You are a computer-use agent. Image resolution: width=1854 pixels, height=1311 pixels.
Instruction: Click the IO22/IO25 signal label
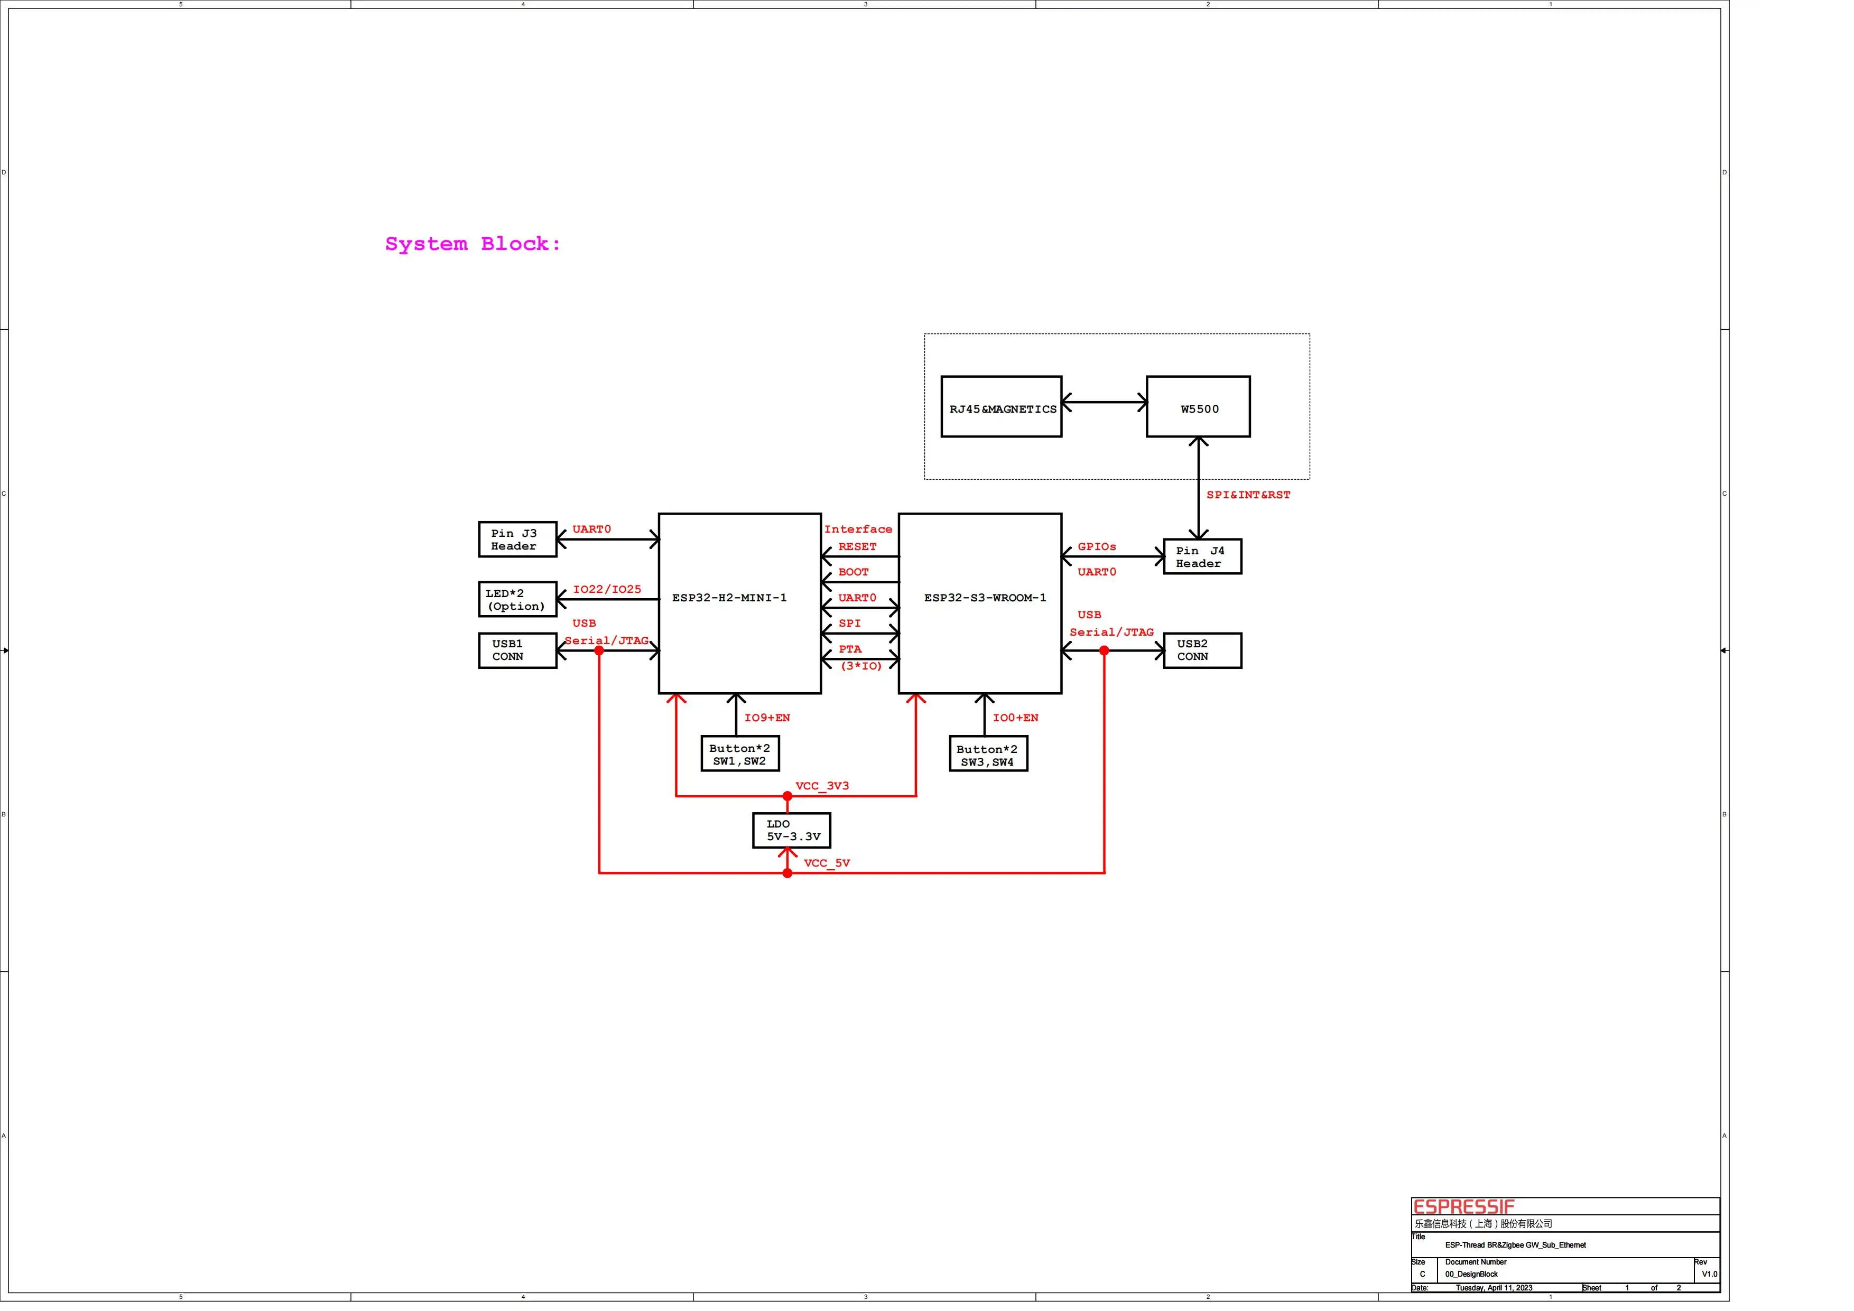coord(606,589)
